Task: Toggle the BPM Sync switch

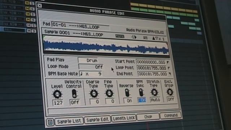Action: click(141, 92)
